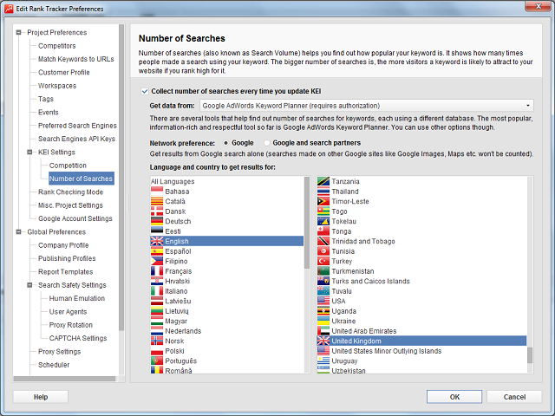
Task: Click the Français flag icon
Action: [x=157, y=271]
